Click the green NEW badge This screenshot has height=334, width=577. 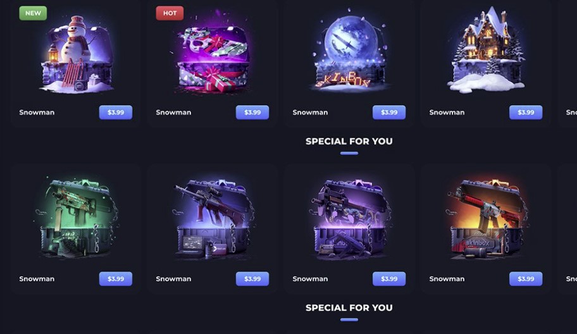click(x=33, y=13)
